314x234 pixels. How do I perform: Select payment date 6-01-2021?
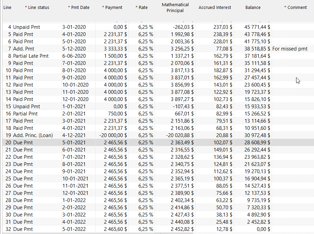(78, 150)
